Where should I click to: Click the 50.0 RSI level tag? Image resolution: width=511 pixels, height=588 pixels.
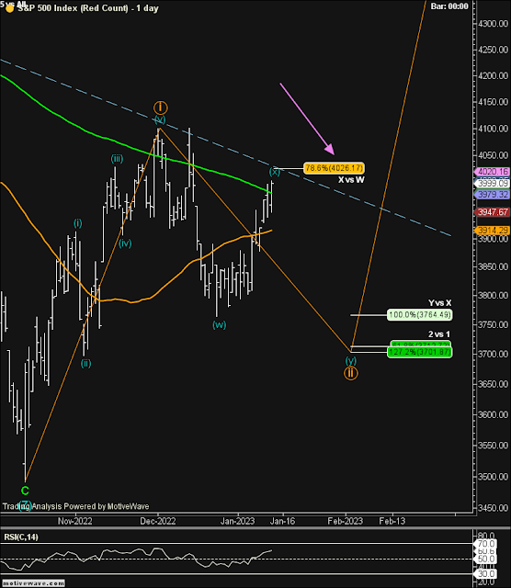tap(486, 560)
